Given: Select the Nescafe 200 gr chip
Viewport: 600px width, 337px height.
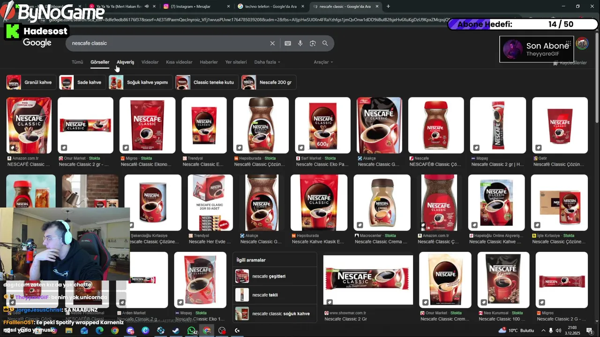Looking at the screenshot, I should pyautogui.click(x=269, y=82).
